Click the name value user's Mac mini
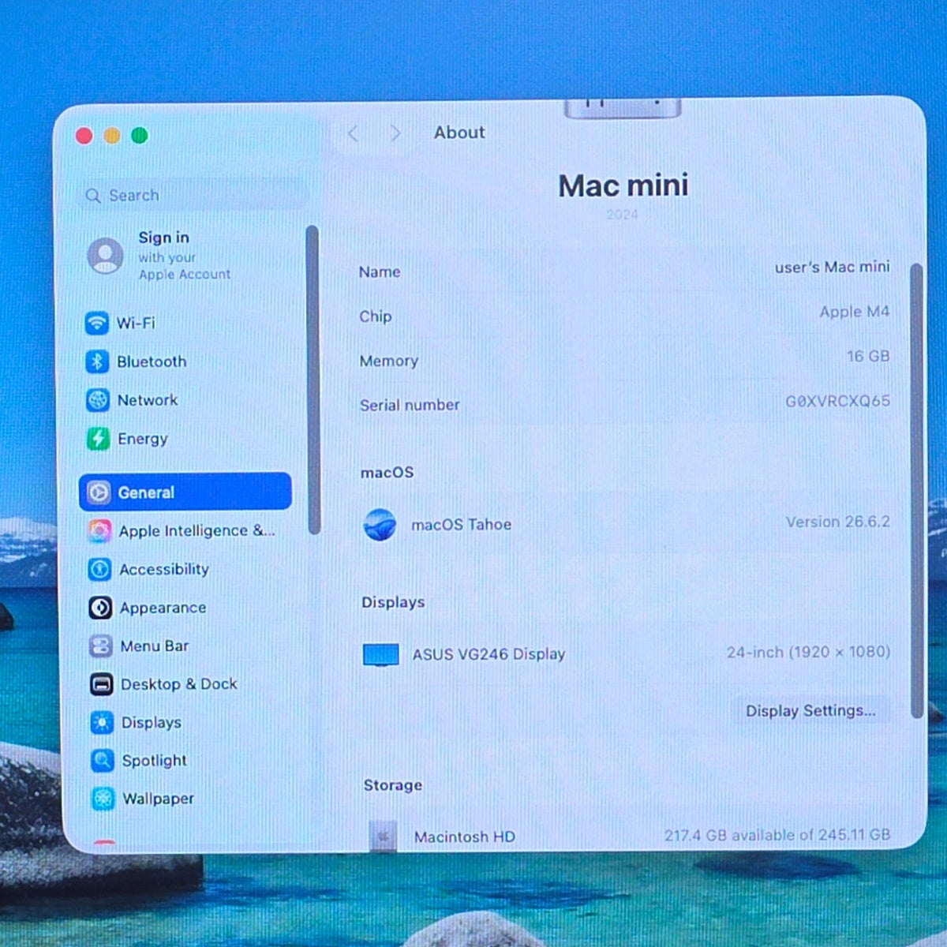Screen dimensions: 947x947 pos(832,268)
